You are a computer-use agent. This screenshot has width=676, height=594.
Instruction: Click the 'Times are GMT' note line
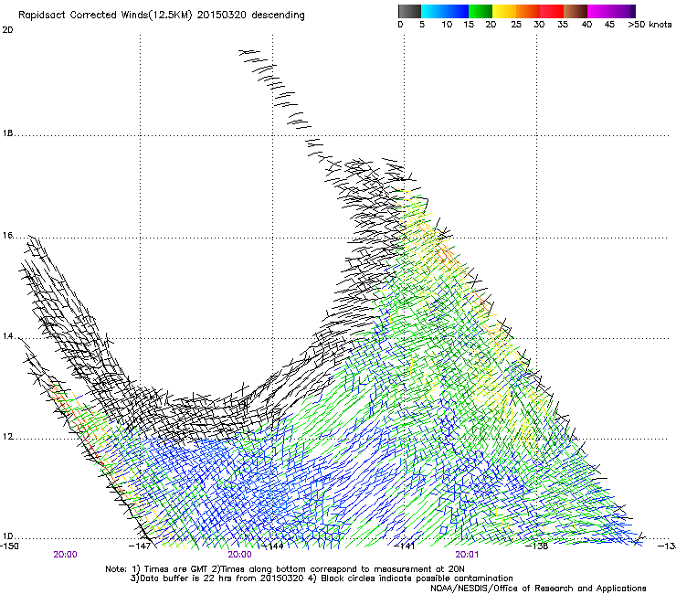[285, 569]
